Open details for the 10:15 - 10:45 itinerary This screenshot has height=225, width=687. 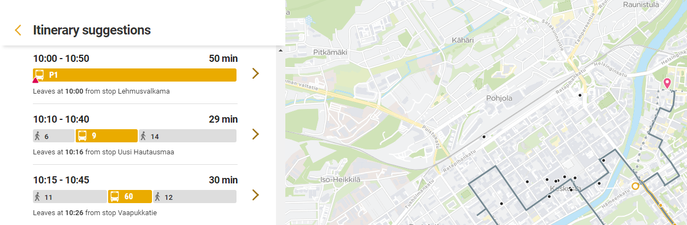coord(255,195)
